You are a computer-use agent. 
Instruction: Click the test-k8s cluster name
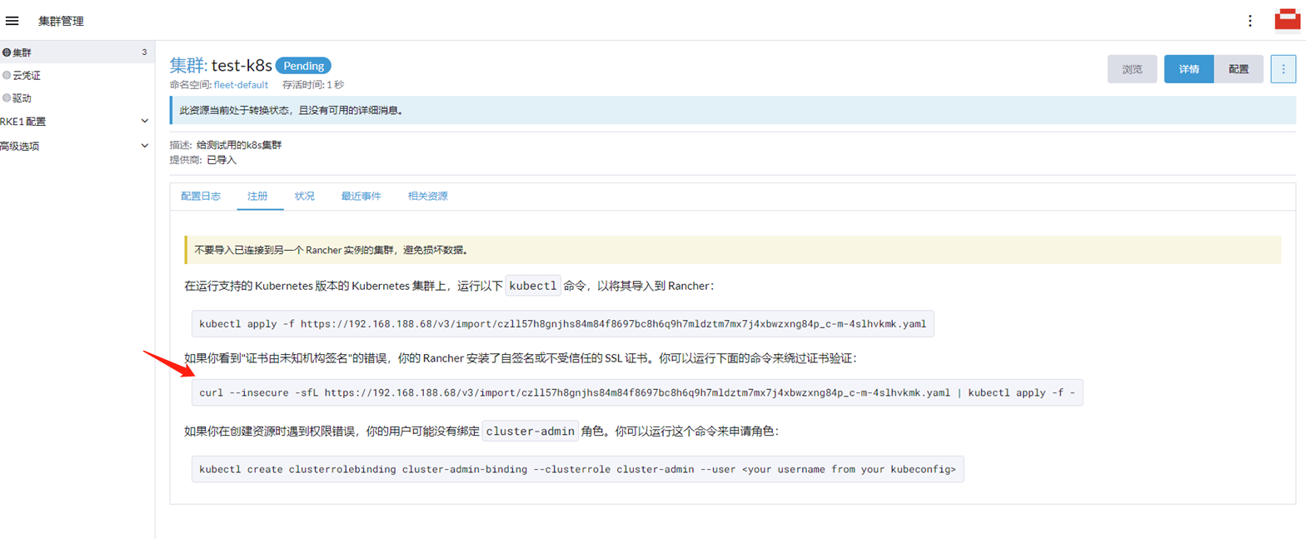point(241,65)
